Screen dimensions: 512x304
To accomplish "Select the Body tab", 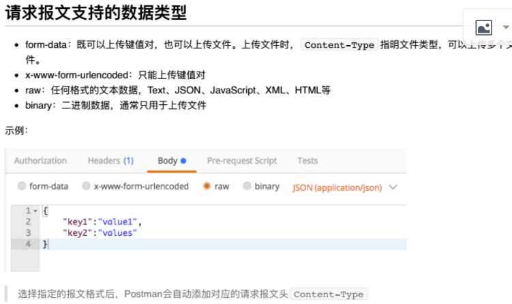I will point(172,161).
